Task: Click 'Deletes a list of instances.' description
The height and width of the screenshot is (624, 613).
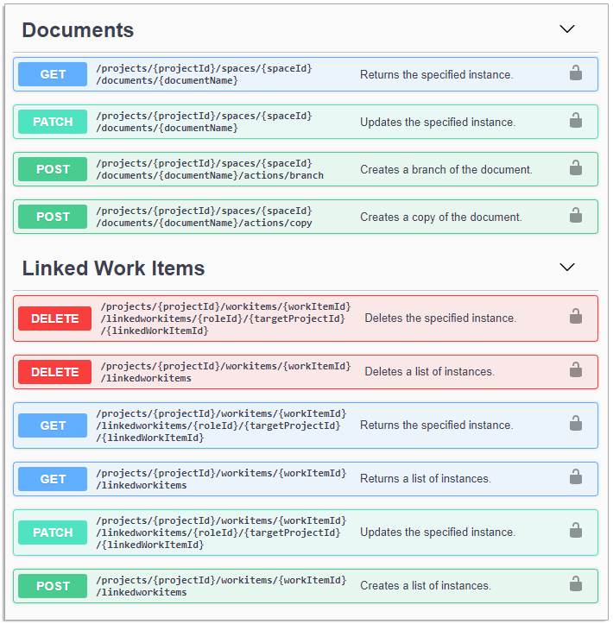Action: tap(429, 371)
